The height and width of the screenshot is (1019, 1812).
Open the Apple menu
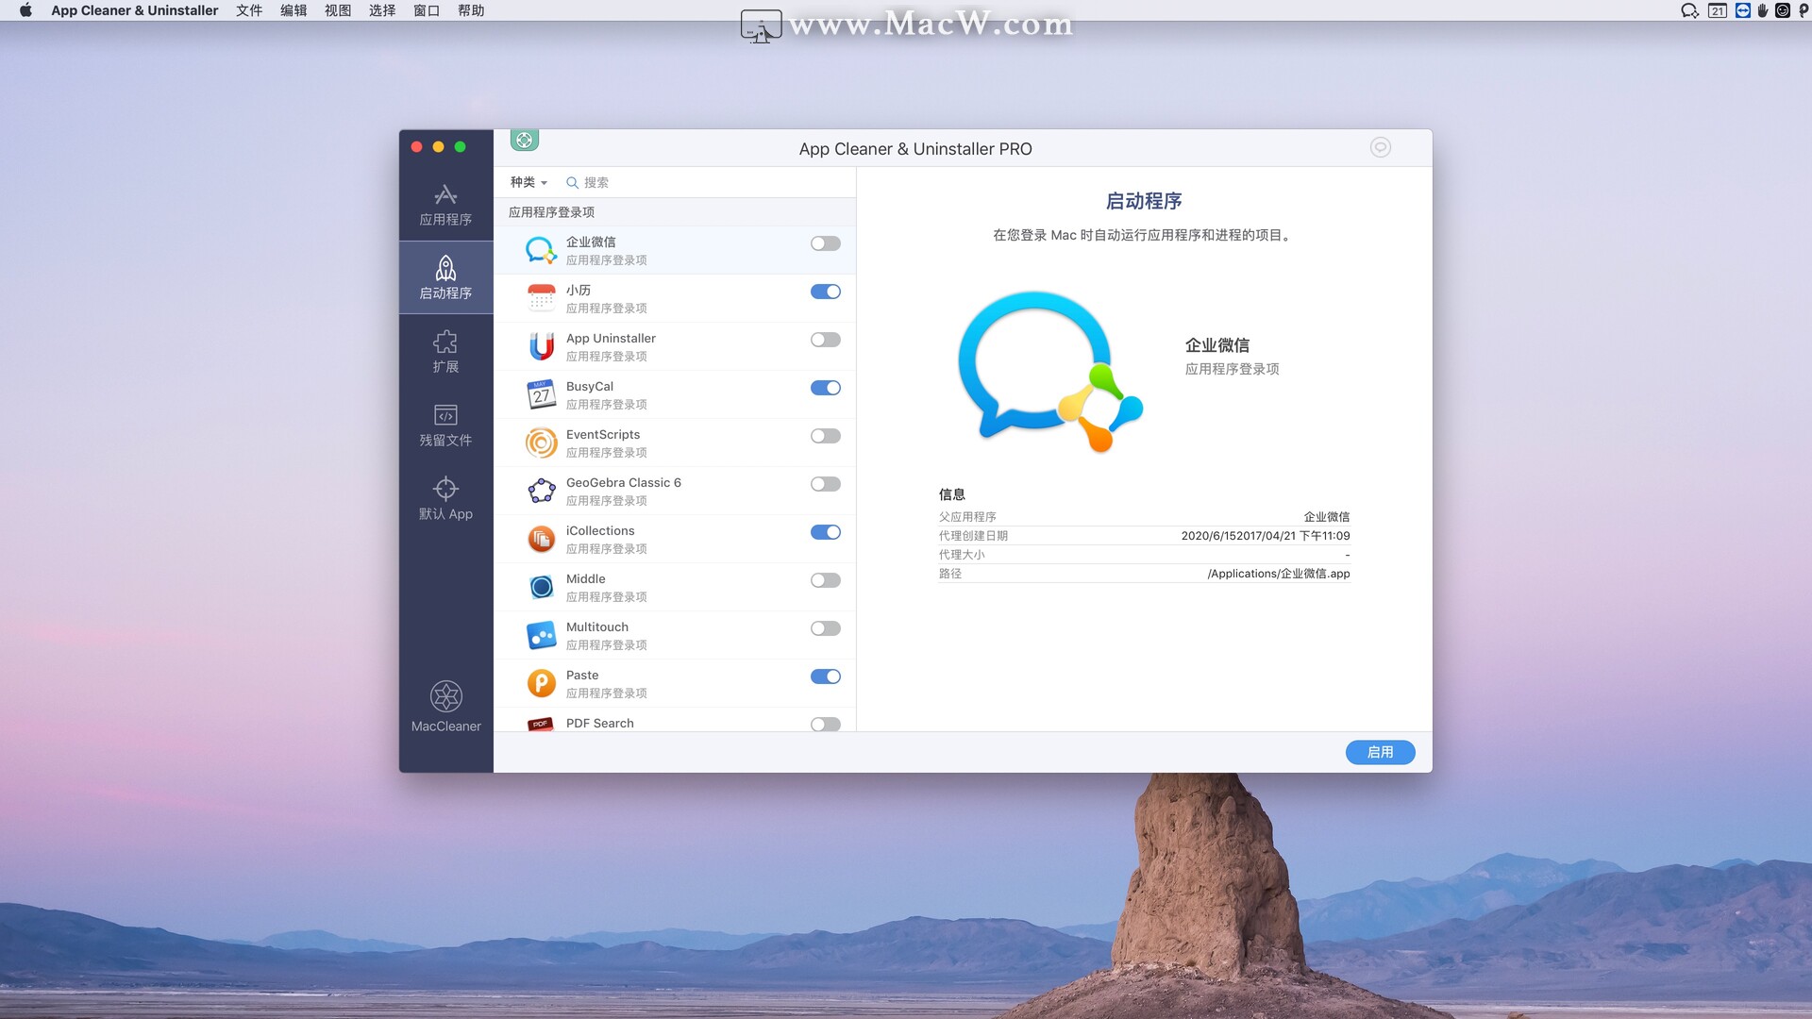[x=25, y=10]
